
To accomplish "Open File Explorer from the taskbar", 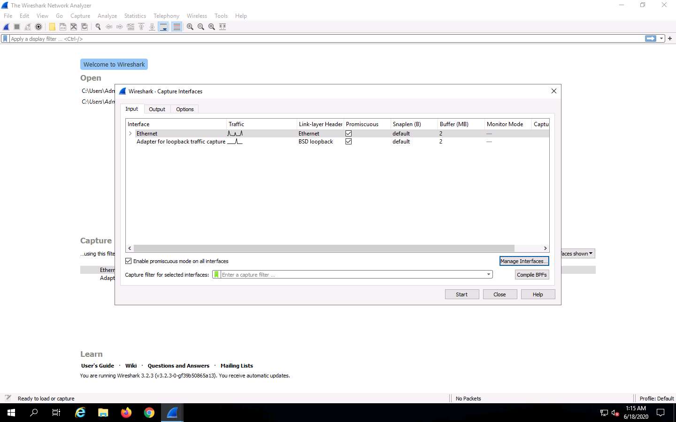I will pyautogui.click(x=103, y=413).
